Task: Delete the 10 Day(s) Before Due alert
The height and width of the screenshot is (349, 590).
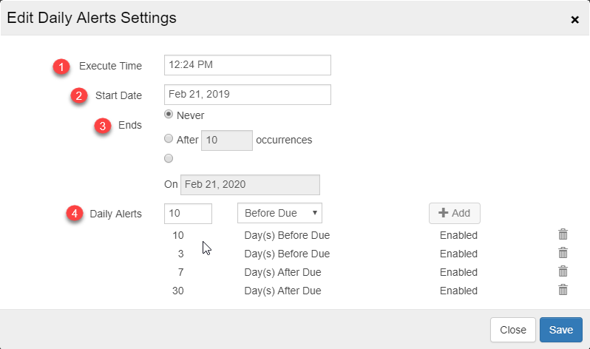Action: (563, 235)
